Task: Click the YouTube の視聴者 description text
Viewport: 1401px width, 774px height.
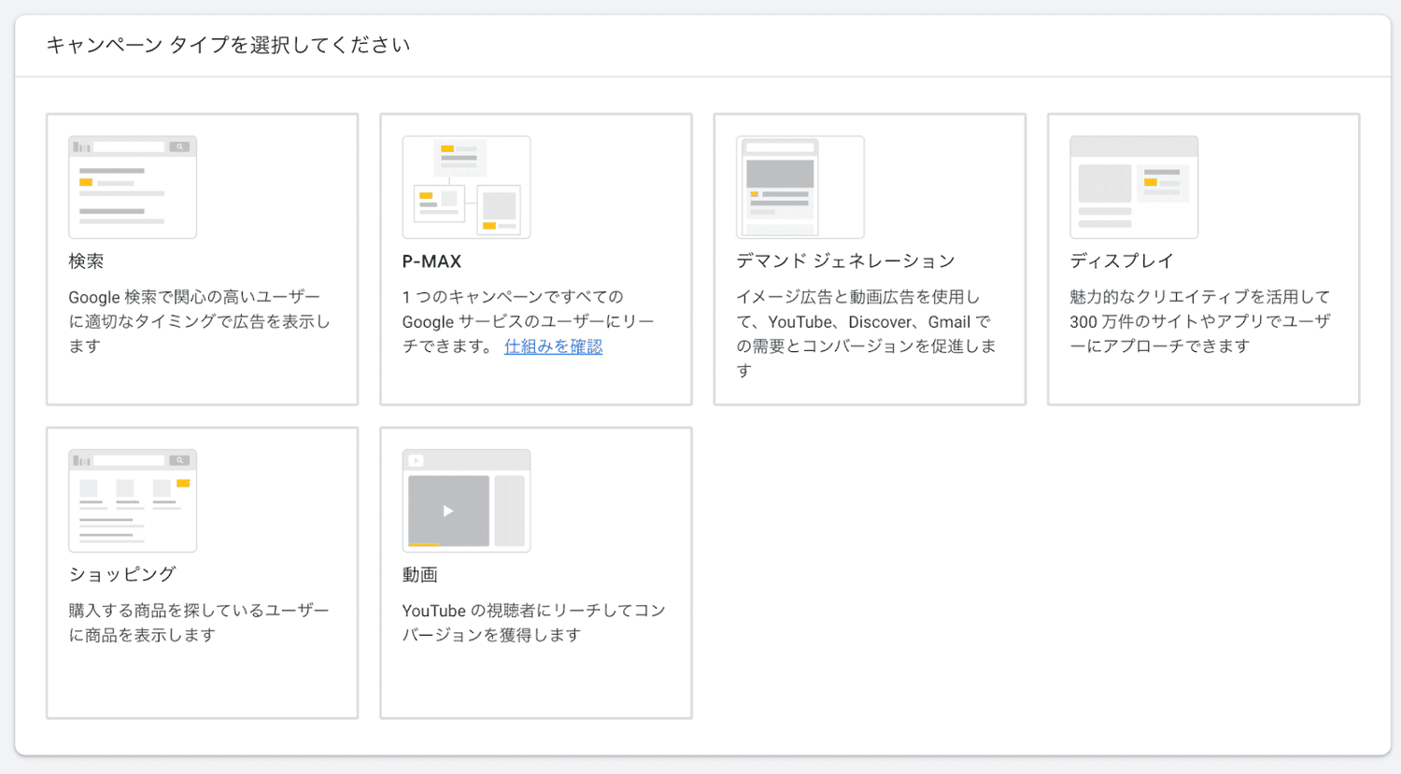Action: tap(533, 623)
